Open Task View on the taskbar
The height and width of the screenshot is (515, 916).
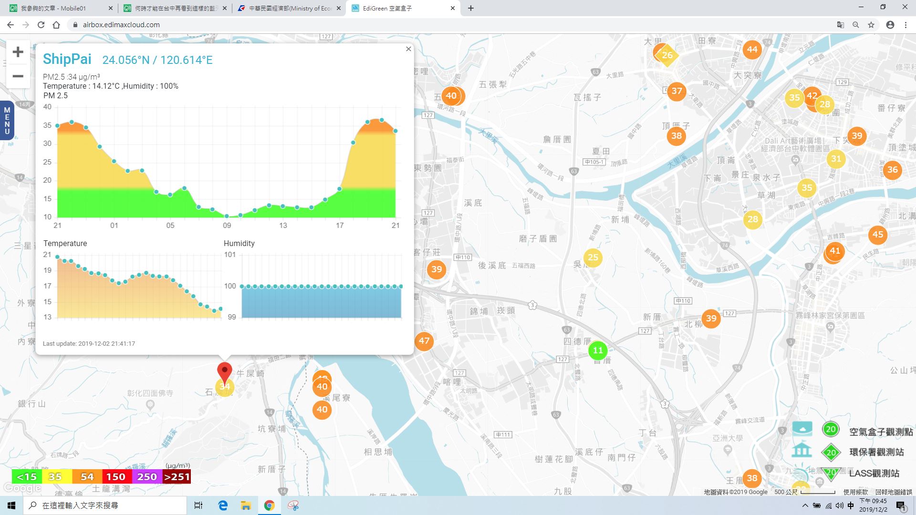click(198, 505)
